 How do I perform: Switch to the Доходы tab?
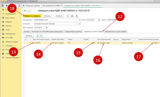click(27, 32)
